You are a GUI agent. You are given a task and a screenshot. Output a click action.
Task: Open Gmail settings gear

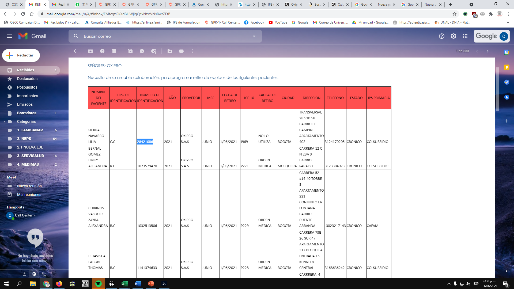[453, 36]
